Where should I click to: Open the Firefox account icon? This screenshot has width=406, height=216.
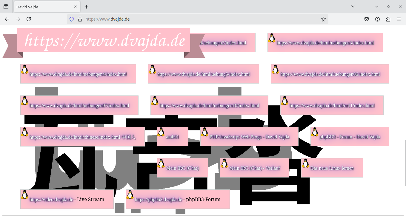[x=377, y=19]
